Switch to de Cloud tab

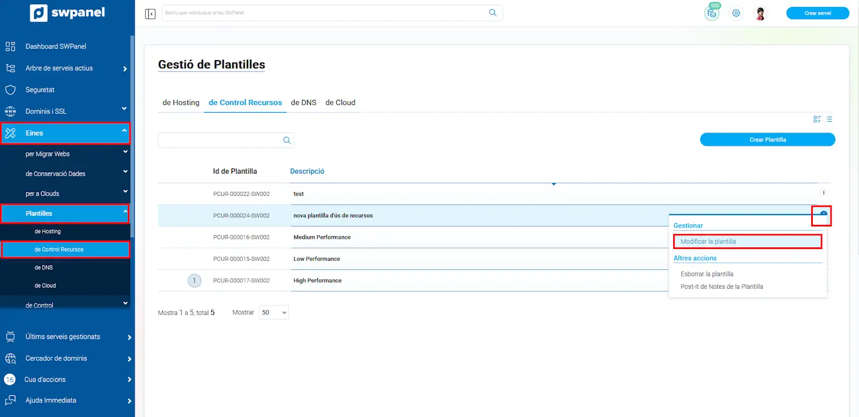point(340,103)
